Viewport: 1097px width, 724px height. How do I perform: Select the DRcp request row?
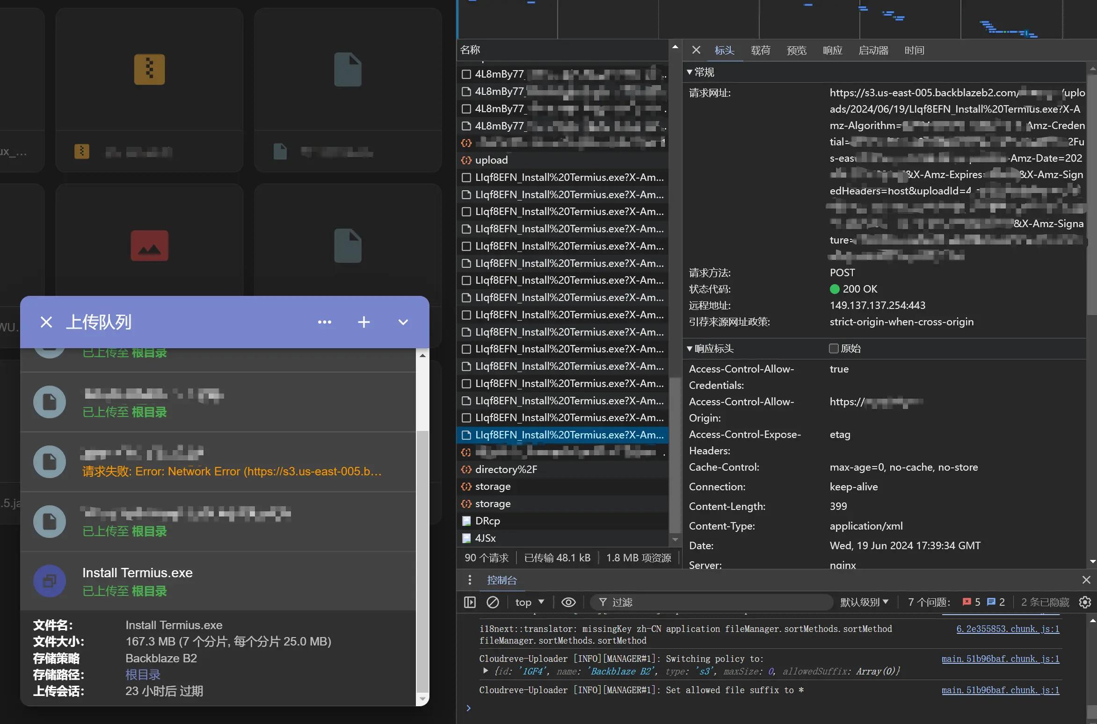click(x=562, y=521)
